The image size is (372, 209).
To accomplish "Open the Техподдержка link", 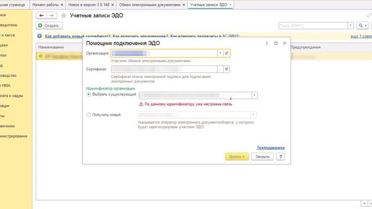I will 271,147.
